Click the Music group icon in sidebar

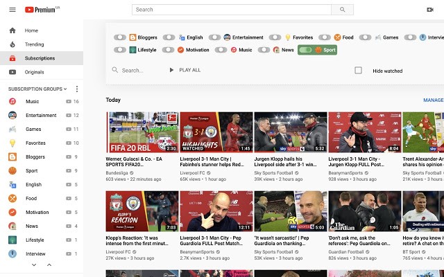click(x=12, y=101)
